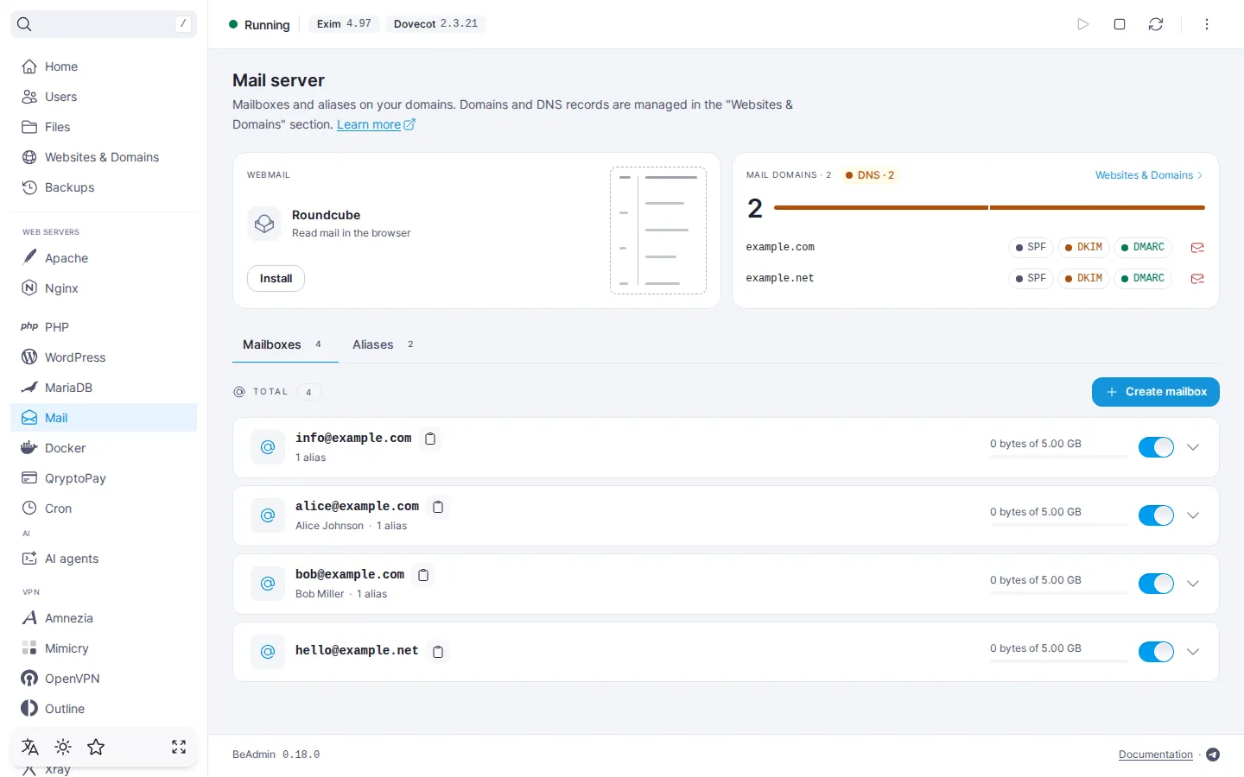Click the mail icon for example.net domain
Screen dimensions: 1244x777
(1197, 279)
